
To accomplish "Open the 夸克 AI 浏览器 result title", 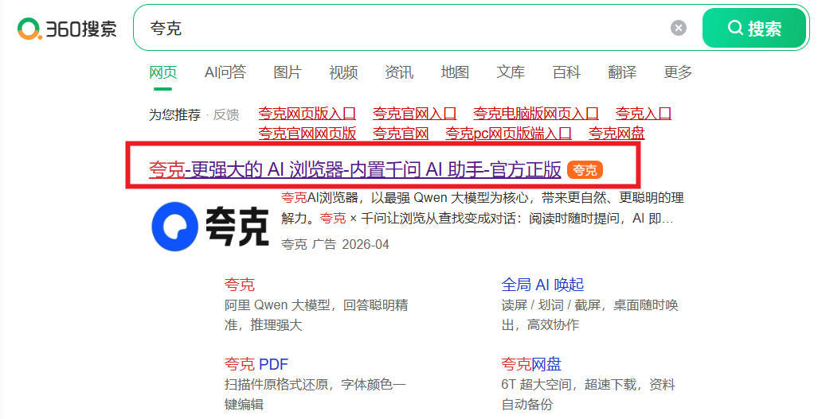I will [354, 169].
